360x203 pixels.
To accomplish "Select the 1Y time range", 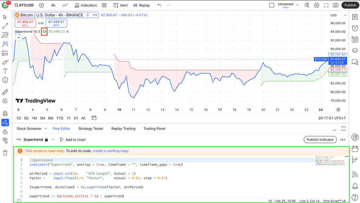I will (69, 118).
